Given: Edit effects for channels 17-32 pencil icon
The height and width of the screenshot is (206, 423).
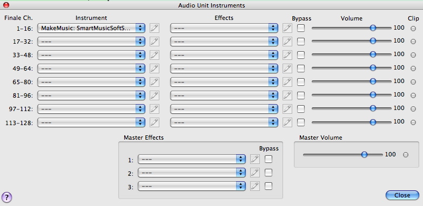Looking at the screenshot, I should tap(287, 42).
